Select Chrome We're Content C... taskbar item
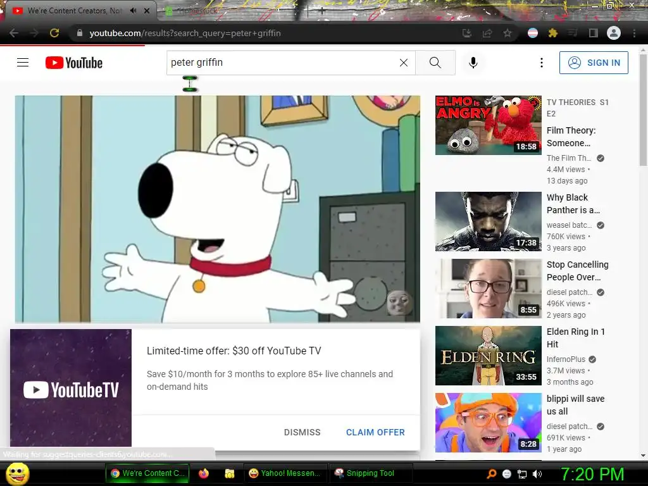 [147, 473]
